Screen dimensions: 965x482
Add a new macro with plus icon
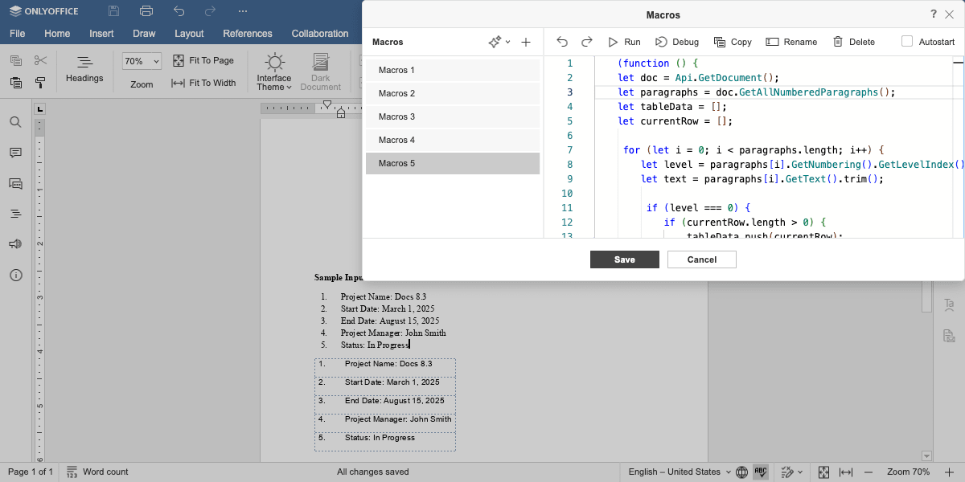(x=526, y=42)
